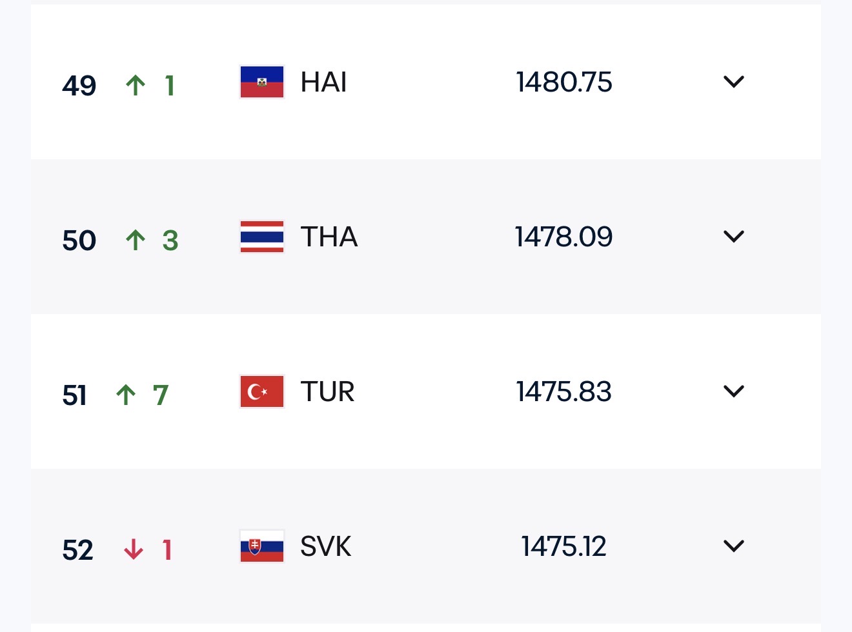Click the 1475.83 points value

tap(563, 392)
